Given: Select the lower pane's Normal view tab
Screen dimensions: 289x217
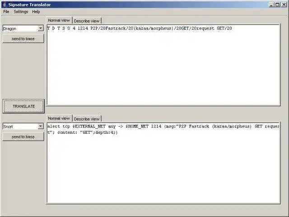Looking at the screenshot, I should (59, 118).
